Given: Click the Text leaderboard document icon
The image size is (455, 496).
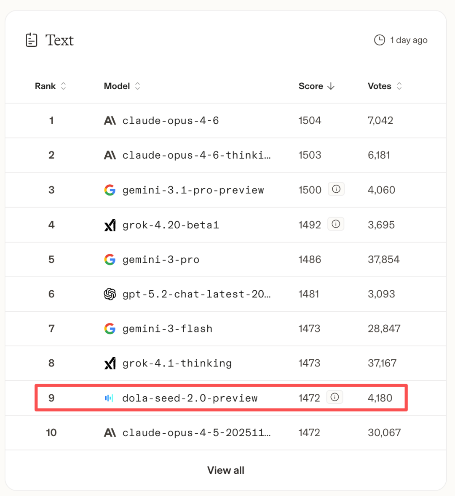Looking at the screenshot, I should (x=31, y=40).
